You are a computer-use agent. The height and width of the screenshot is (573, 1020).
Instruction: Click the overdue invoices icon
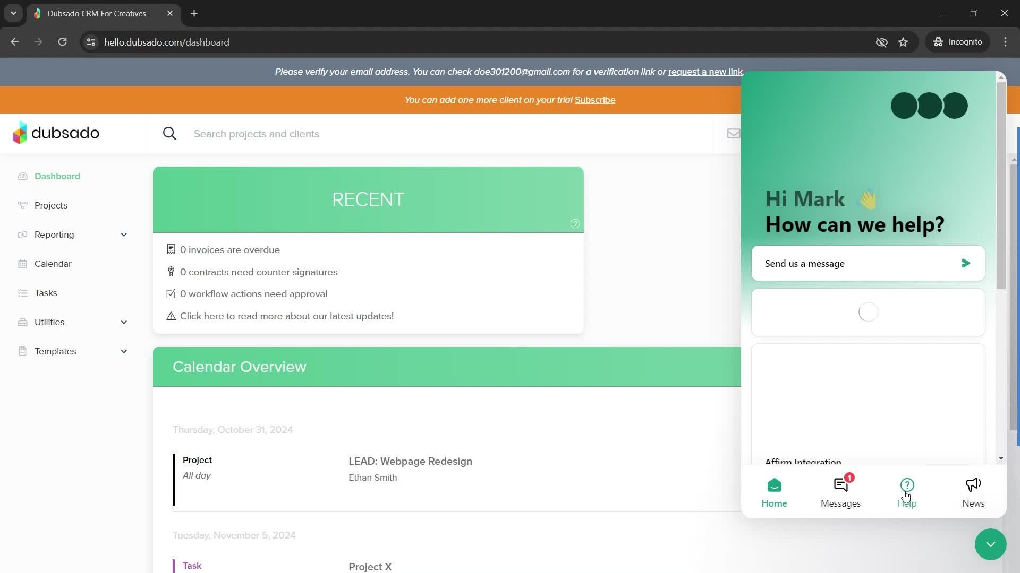coord(171,249)
